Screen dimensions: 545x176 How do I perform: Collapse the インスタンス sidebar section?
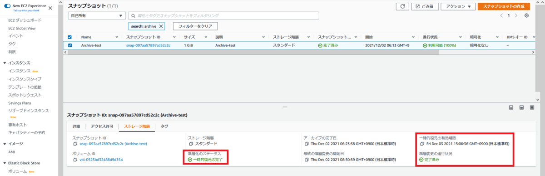(5, 63)
